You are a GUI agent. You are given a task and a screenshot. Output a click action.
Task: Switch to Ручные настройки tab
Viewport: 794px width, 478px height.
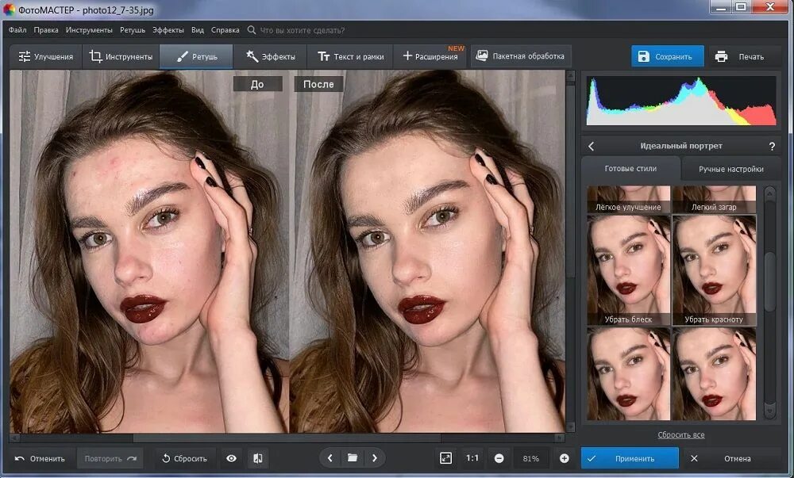tap(730, 169)
